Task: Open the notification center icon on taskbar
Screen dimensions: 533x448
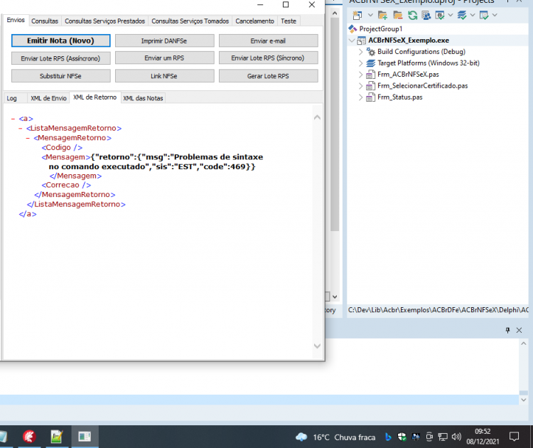Action: pos(514,437)
